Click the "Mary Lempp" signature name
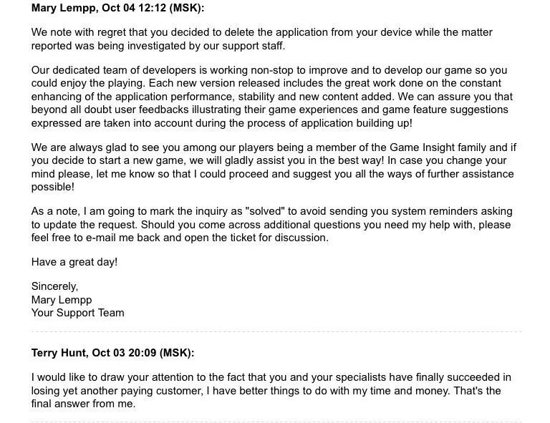 click(x=62, y=299)
